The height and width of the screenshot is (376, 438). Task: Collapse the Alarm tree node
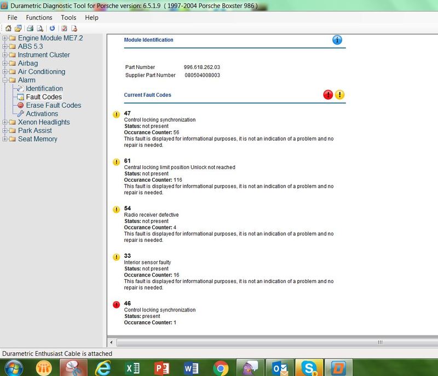tap(5, 80)
